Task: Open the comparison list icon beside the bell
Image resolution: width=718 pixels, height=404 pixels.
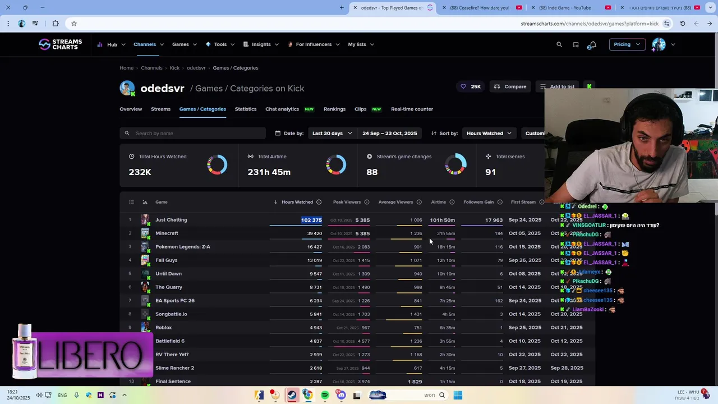Action: coord(576,44)
